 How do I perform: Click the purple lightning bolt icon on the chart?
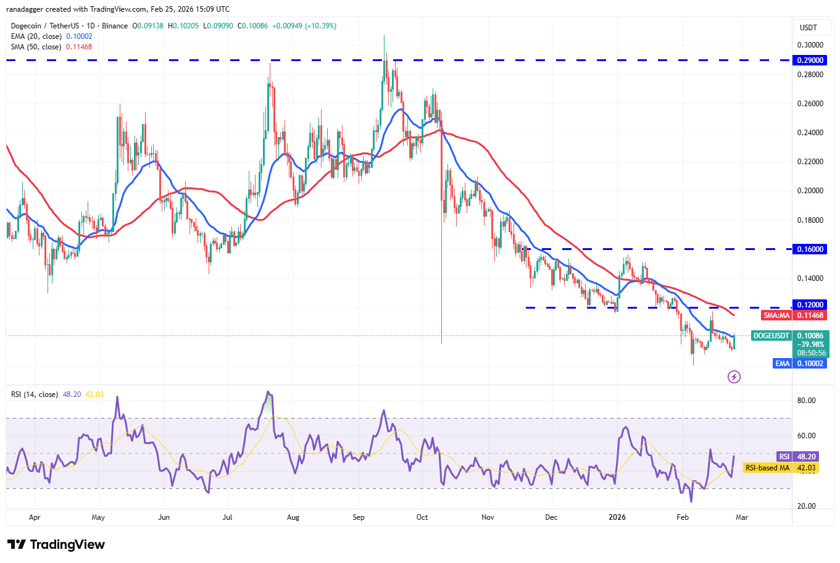coord(734,377)
